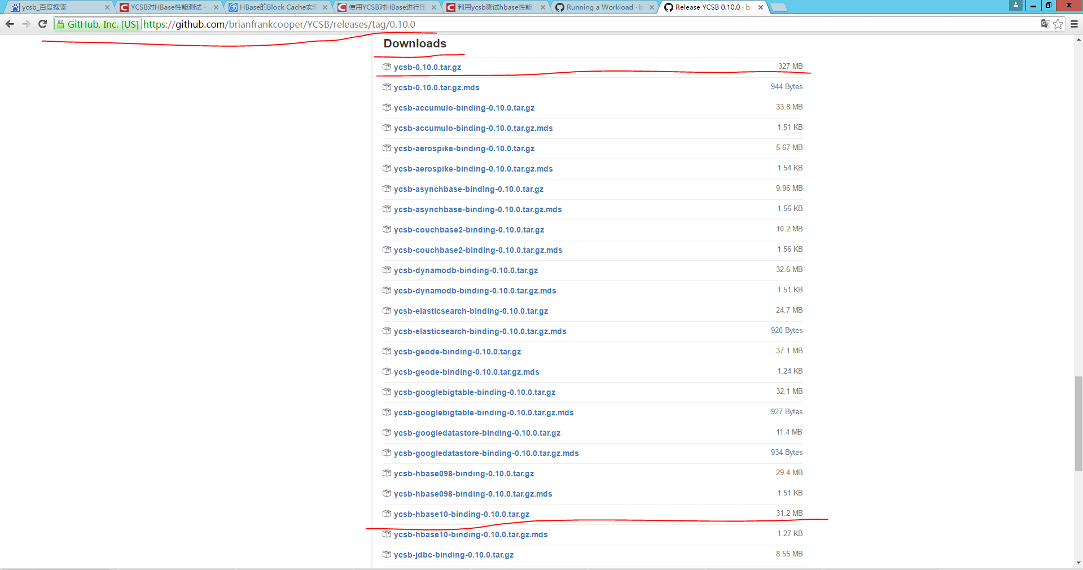Click the package icon beside ycsb-googlebigtable-binding-0.10.0.tar.gz
Screen dimensions: 1083x570
coord(387,392)
